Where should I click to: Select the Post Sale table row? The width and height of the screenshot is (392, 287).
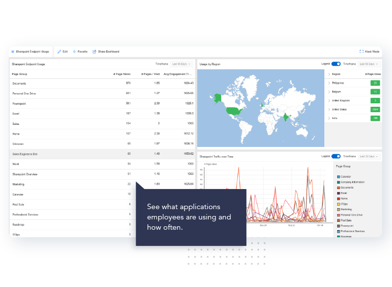click(73, 204)
